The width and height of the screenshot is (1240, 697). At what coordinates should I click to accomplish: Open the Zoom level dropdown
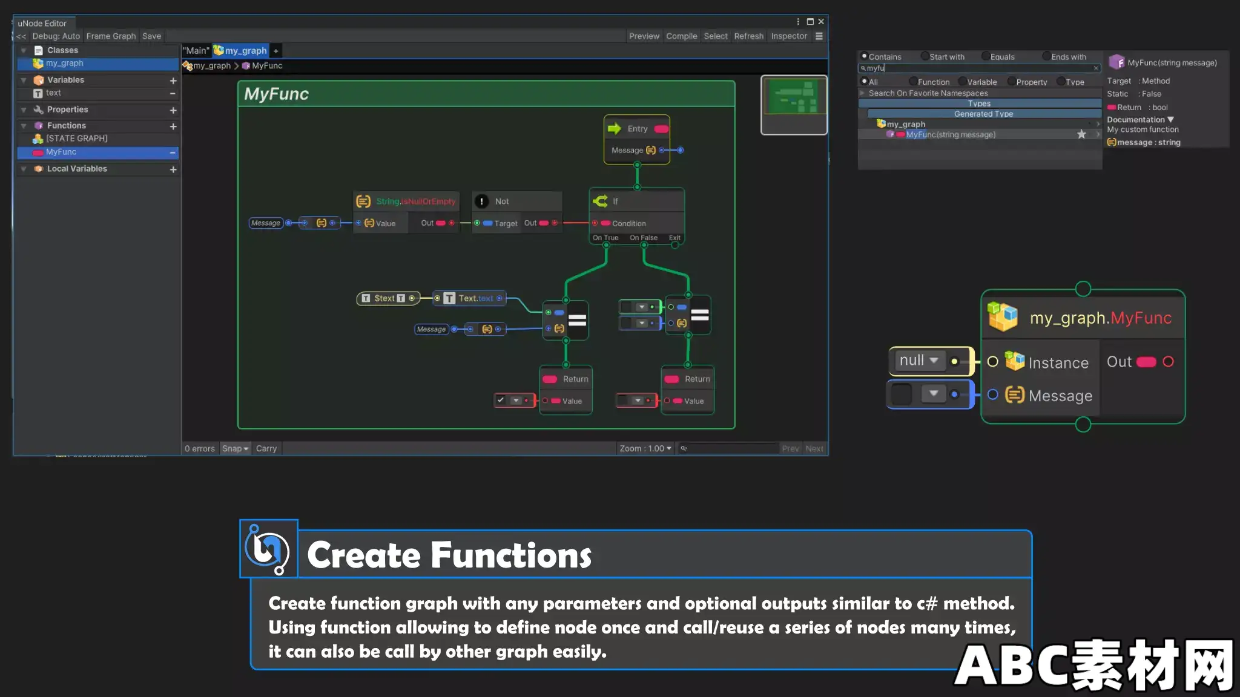click(645, 448)
